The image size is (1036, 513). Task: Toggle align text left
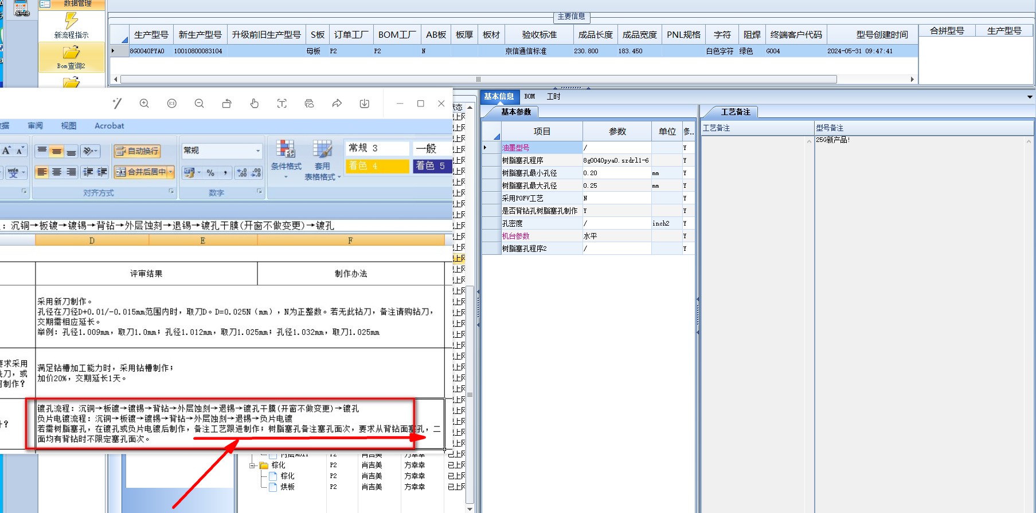(x=42, y=172)
